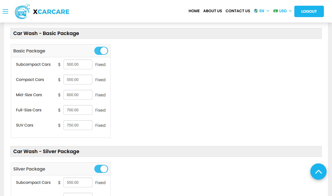Click the Mid-Size Cars label
The image size is (332, 196).
click(x=29, y=95)
